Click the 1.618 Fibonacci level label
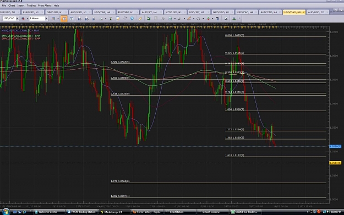344x215 pixels. (234, 155)
